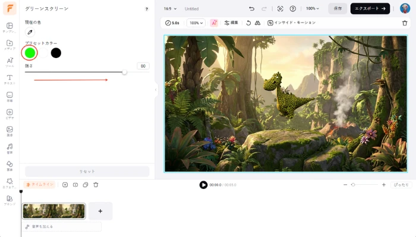Open the Text tool in sidebar
This screenshot has width=416, height=237.
tap(10, 79)
